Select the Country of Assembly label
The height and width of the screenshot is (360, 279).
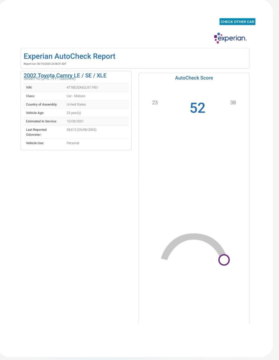42,104
